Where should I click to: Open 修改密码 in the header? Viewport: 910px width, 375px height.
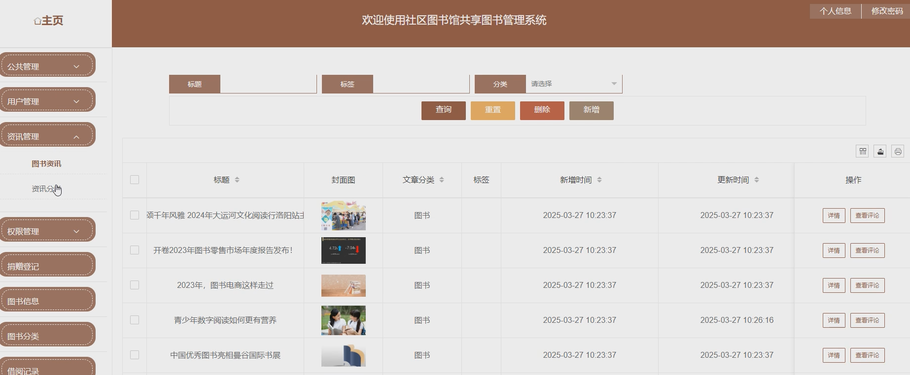point(887,11)
